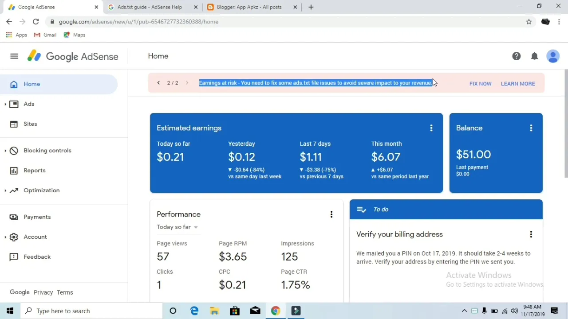This screenshot has height=319, width=568.
Task: Open the Gmail bookmark
Action: (45, 35)
